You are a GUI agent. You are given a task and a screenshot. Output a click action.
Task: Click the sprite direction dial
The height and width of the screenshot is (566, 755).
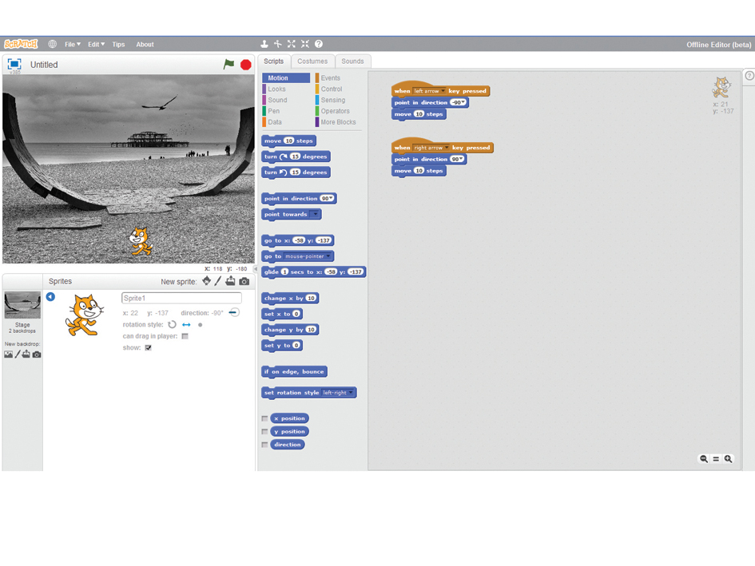(x=234, y=312)
